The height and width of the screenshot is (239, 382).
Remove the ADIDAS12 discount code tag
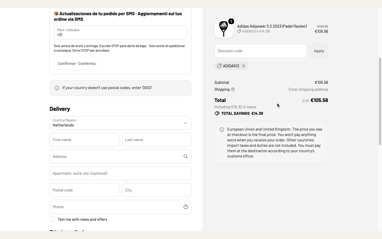pyautogui.click(x=244, y=66)
